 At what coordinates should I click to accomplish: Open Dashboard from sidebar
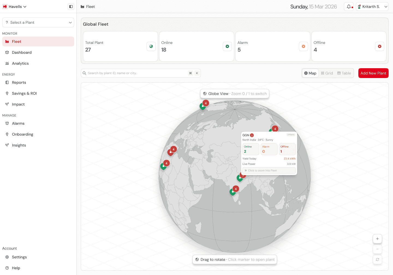pos(38,52)
